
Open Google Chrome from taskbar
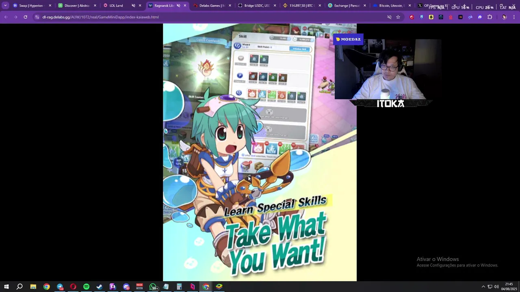[47, 287]
